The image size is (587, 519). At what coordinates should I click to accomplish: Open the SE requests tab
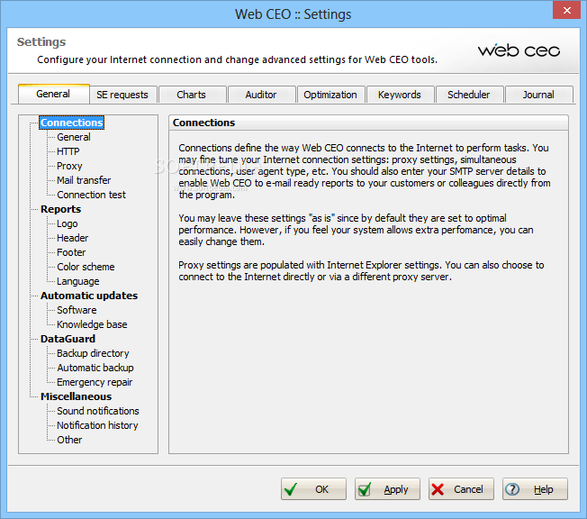[122, 95]
